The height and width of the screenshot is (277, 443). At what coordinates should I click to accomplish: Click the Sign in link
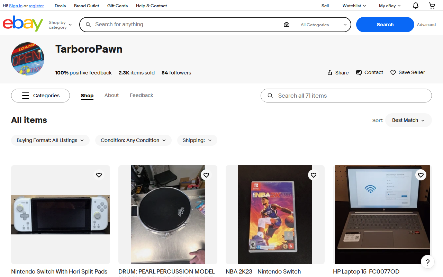point(16,6)
